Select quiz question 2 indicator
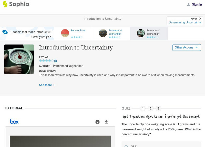This screenshot has width=205, height=147. [150, 108]
